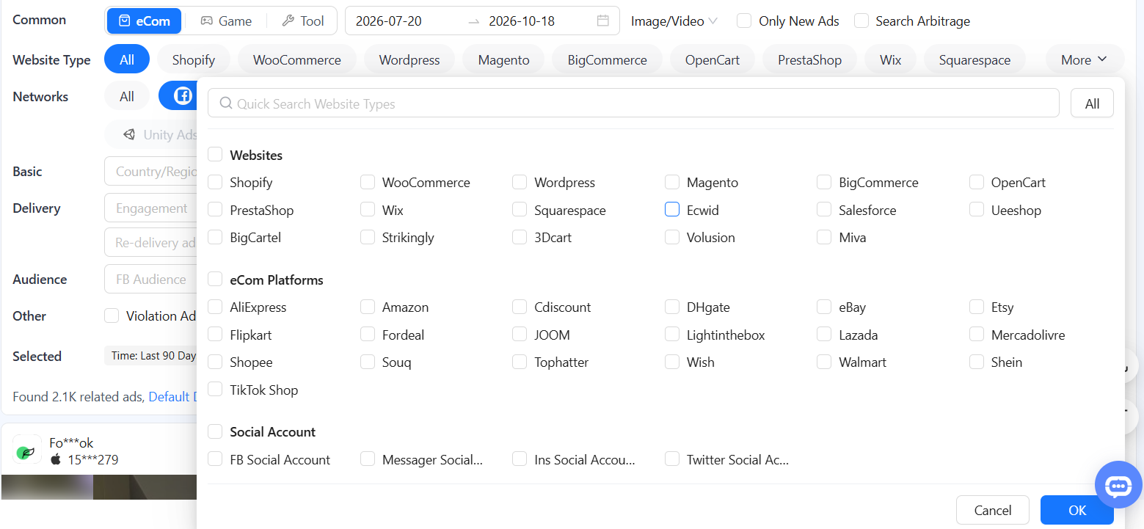The image size is (1144, 529).
Task: Focus the Quick Search Website Types field
Action: pyautogui.click(x=633, y=103)
